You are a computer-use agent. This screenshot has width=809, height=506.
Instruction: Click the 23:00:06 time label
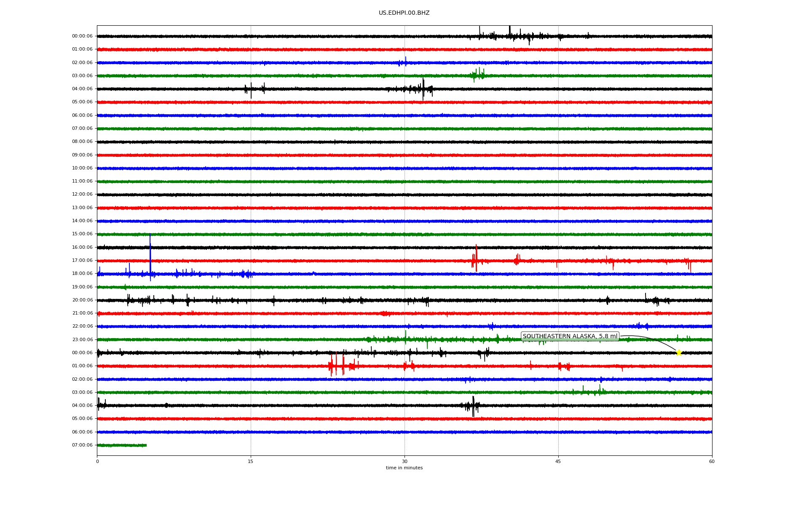click(x=82, y=340)
